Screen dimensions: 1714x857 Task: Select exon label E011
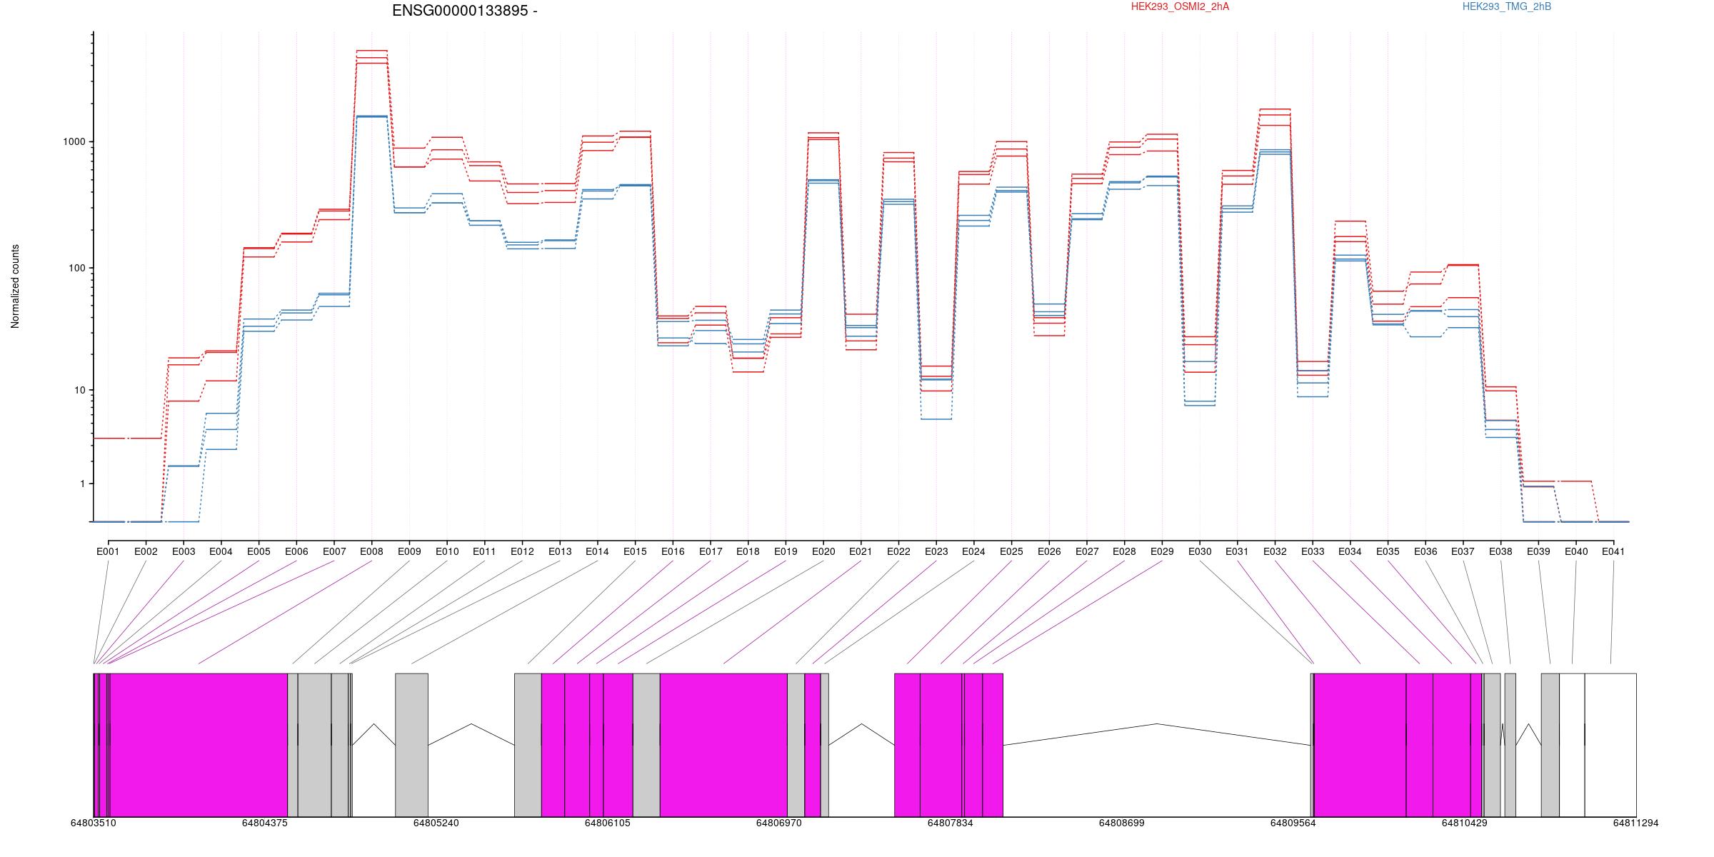484,551
